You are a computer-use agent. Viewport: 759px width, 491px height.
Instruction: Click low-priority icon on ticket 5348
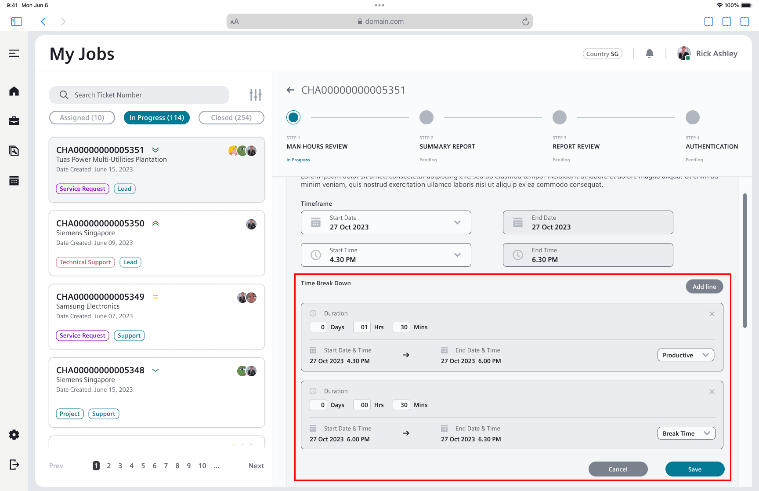[x=155, y=370]
